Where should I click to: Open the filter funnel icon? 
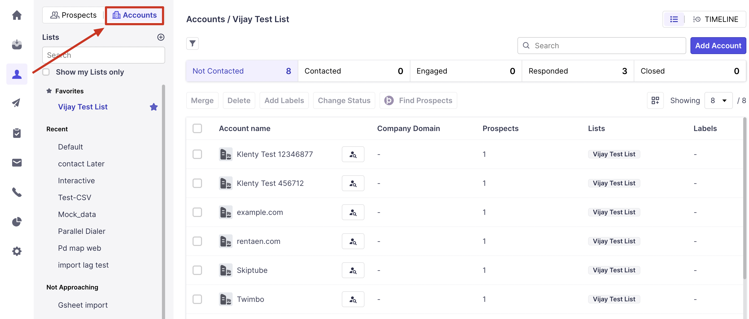[192, 43]
